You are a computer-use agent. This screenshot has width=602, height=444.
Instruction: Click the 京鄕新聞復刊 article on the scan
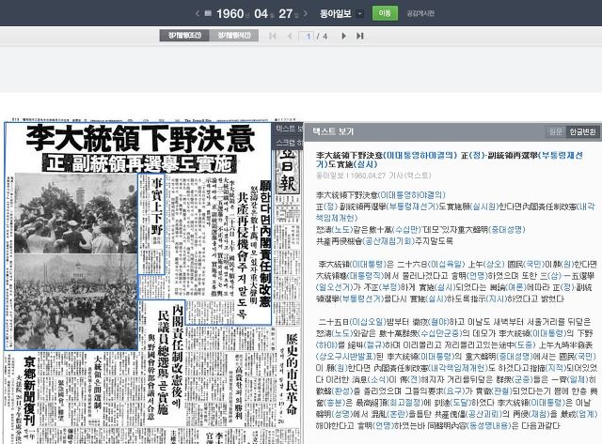click(x=29, y=391)
